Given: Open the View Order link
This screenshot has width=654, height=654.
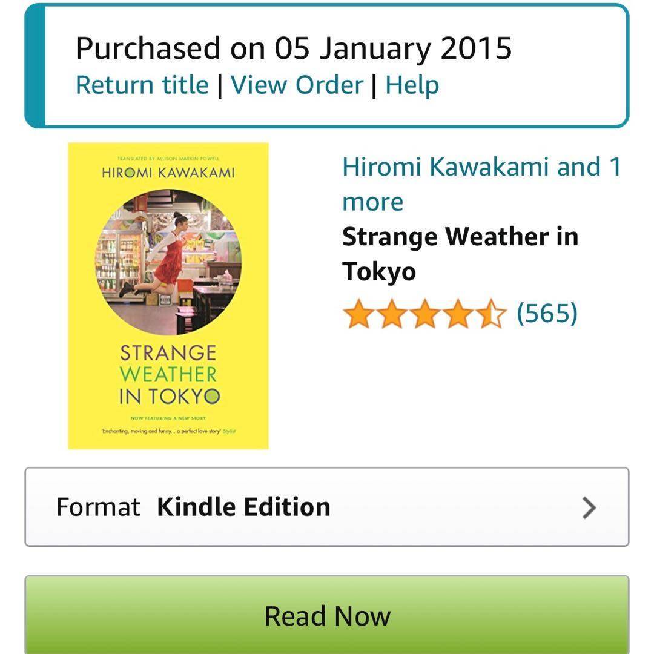Looking at the screenshot, I should 297,85.
